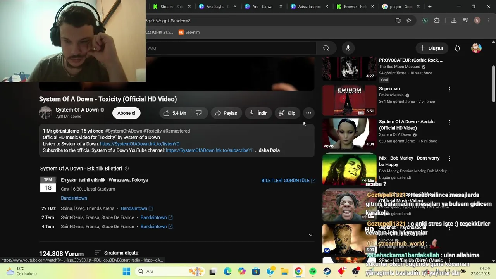The height and width of the screenshot is (279, 496).
Task: Open the Aerials video thumbnail
Action: [349, 134]
